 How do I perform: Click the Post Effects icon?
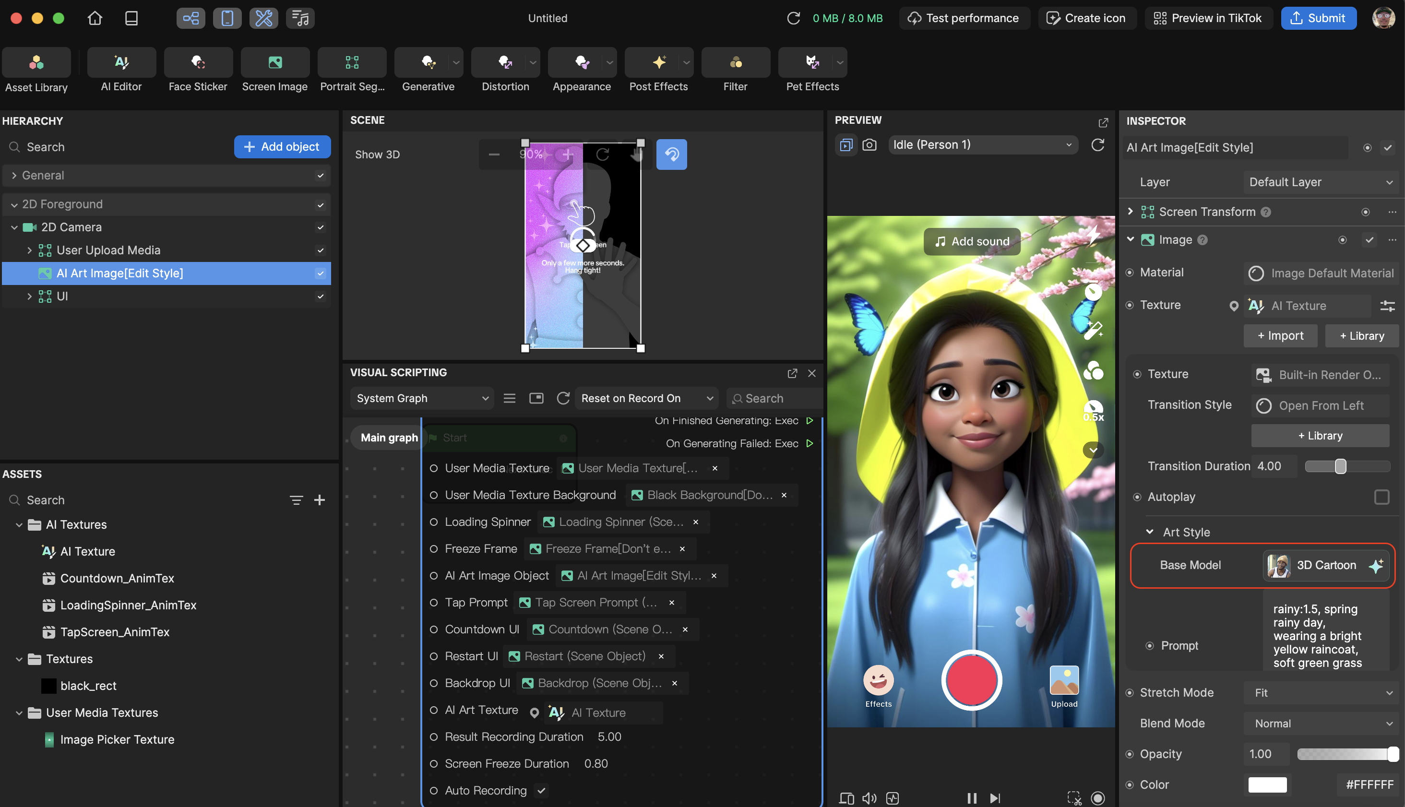[659, 62]
